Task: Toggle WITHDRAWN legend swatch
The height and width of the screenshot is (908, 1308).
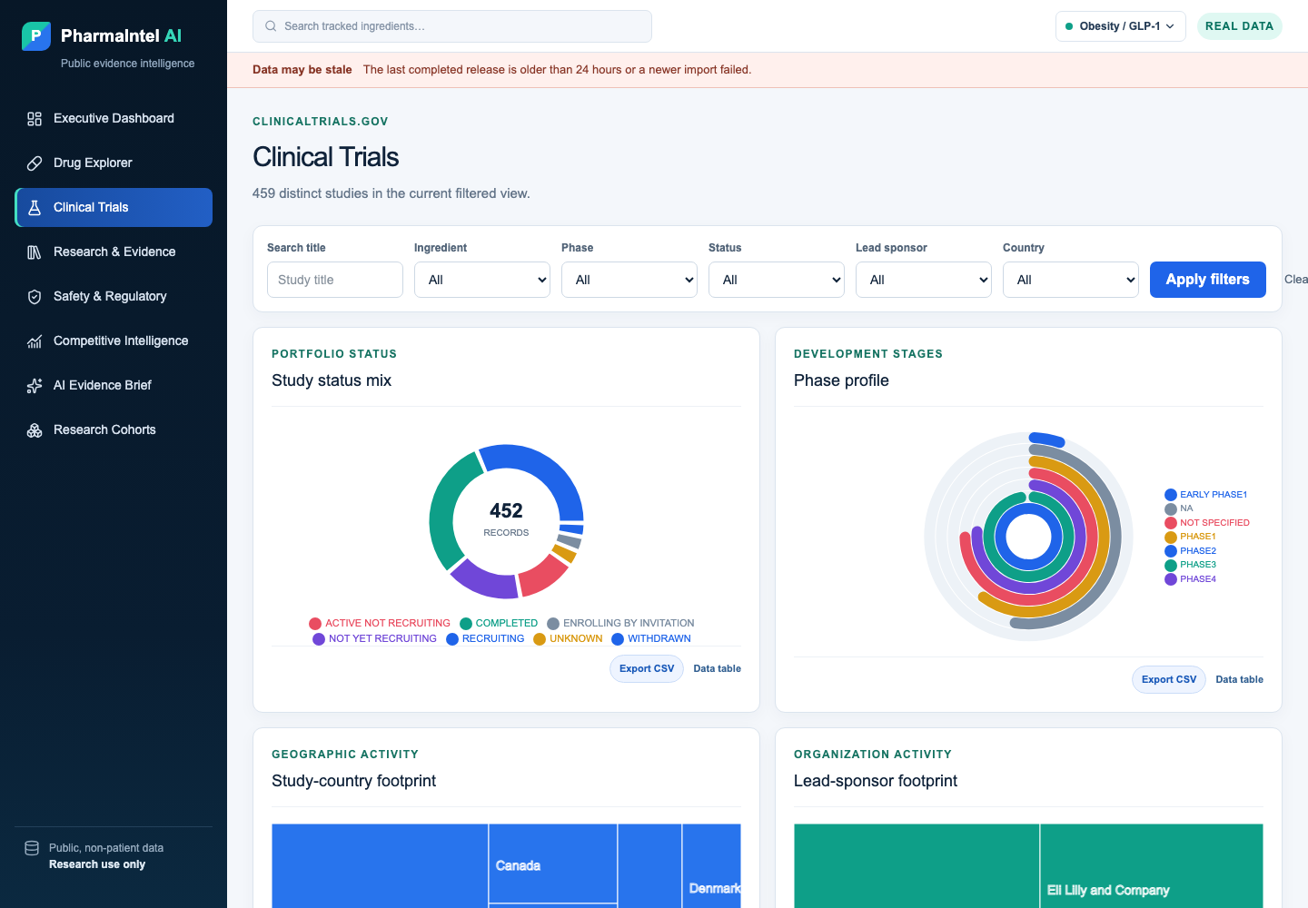Action: pyautogui.click(x=618, y=639)
